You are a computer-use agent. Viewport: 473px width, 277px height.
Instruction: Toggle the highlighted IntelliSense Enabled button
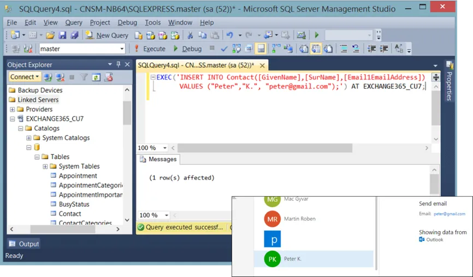(x=261, y=49)
